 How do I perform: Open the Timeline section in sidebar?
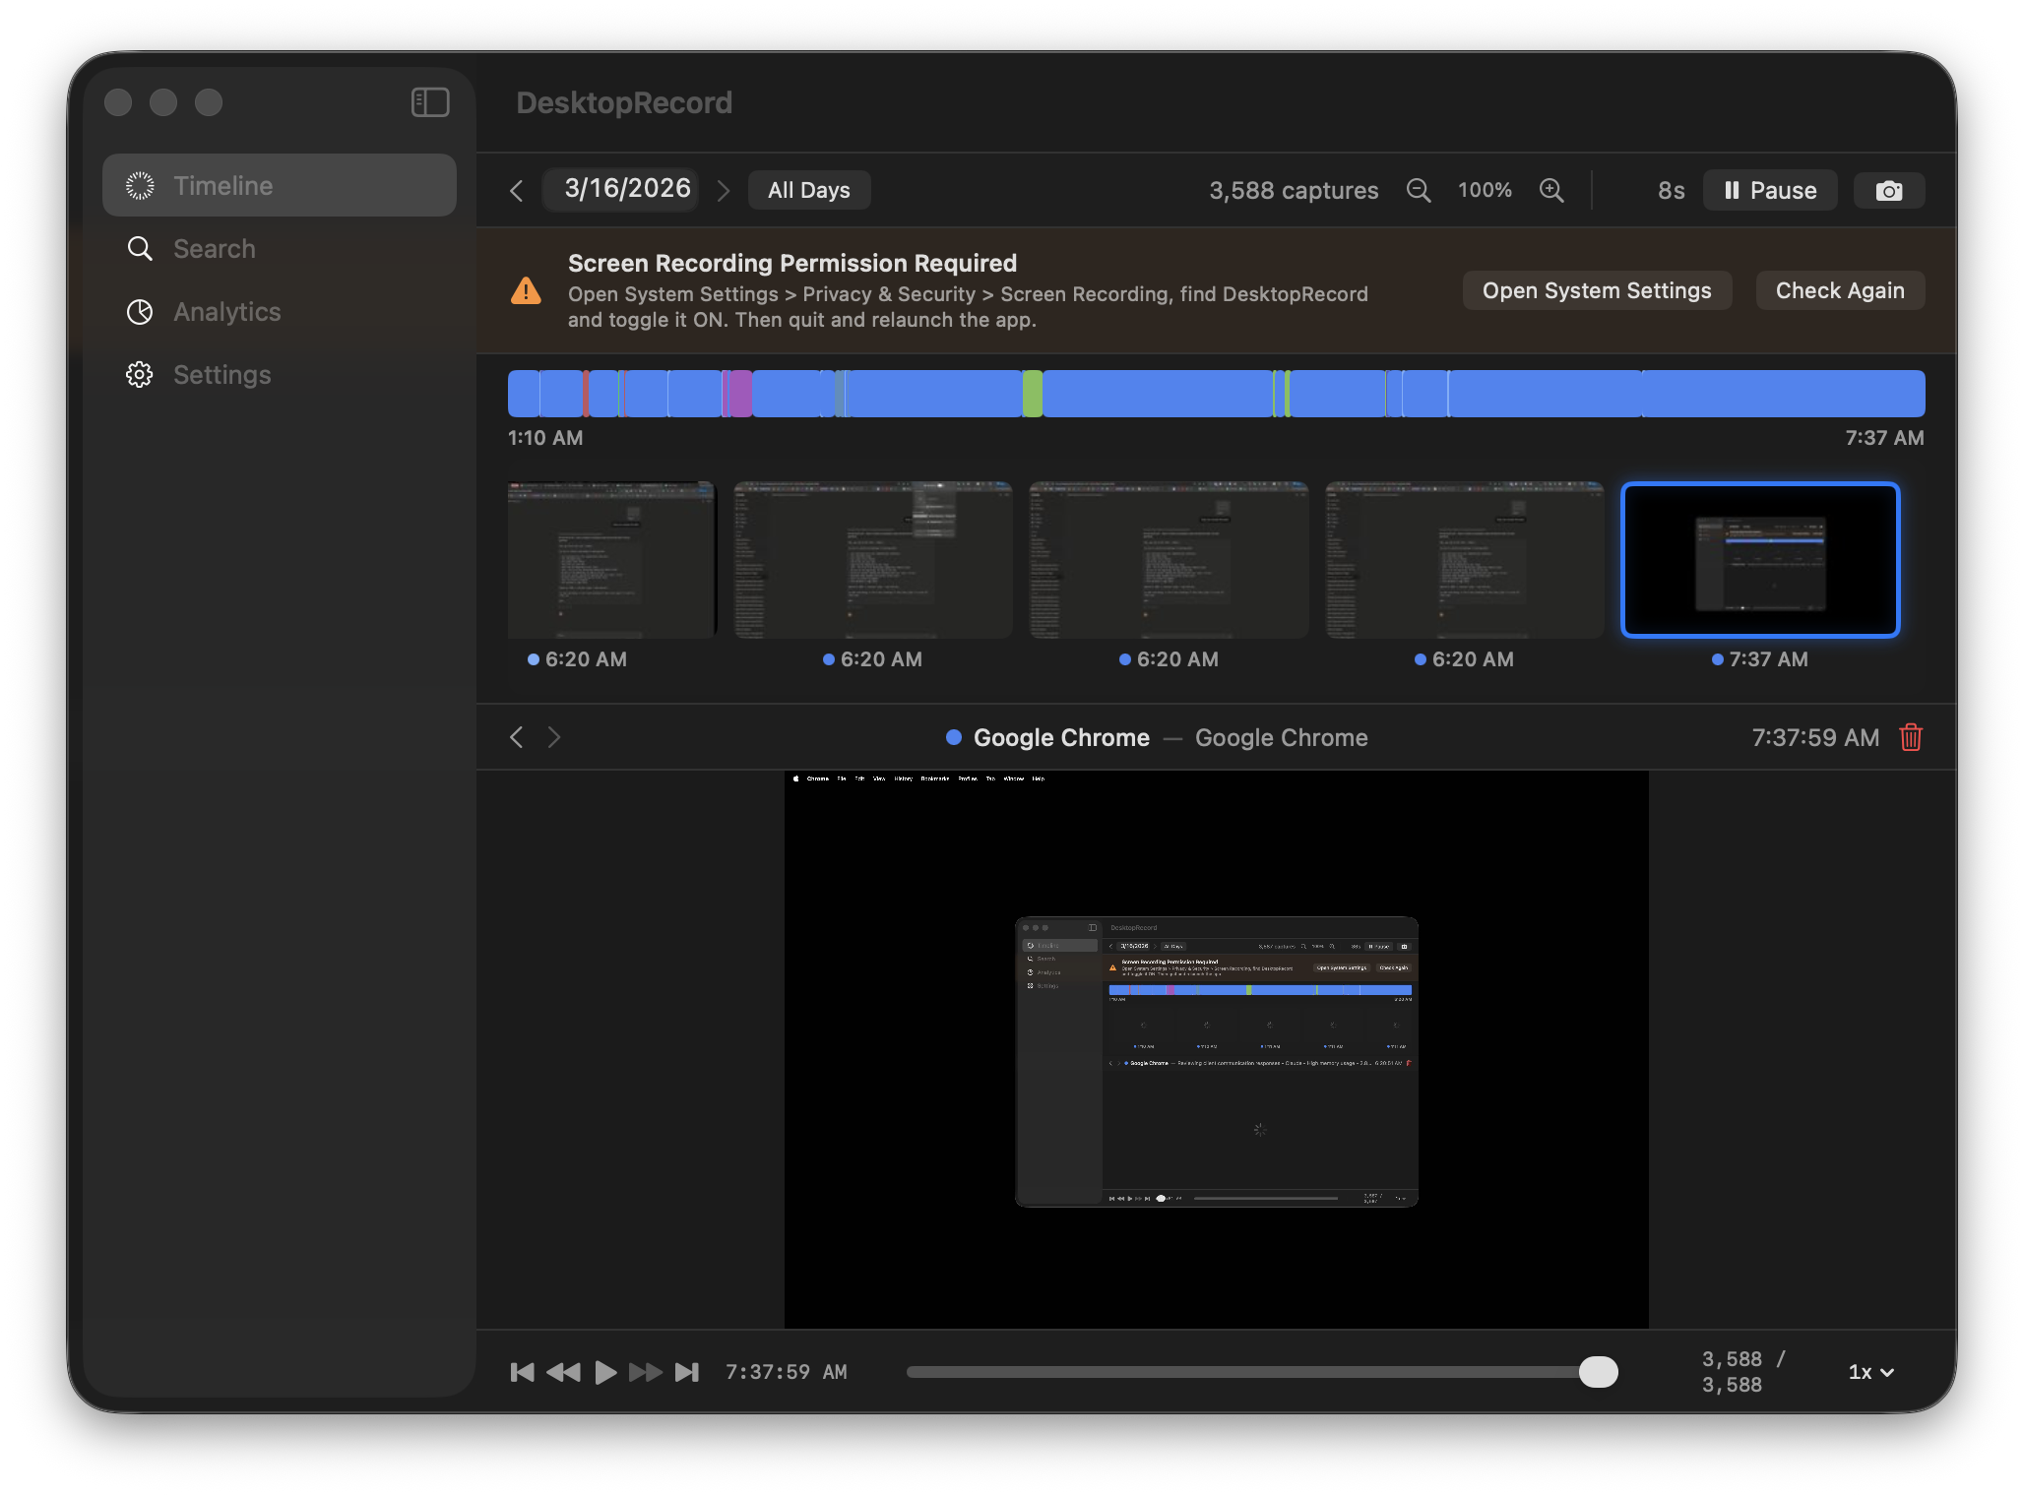pos(280,185)
